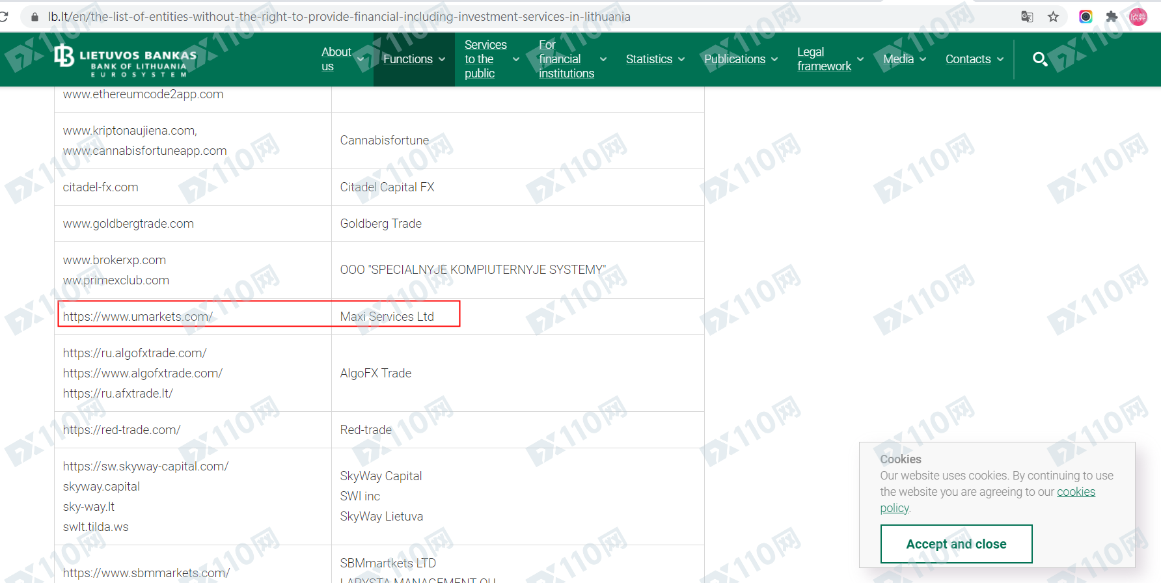The width and height of the screenshot is (1161, 583).
Task: Click https://www.algofxtrade.com/ entry
Action: [143, 373]
